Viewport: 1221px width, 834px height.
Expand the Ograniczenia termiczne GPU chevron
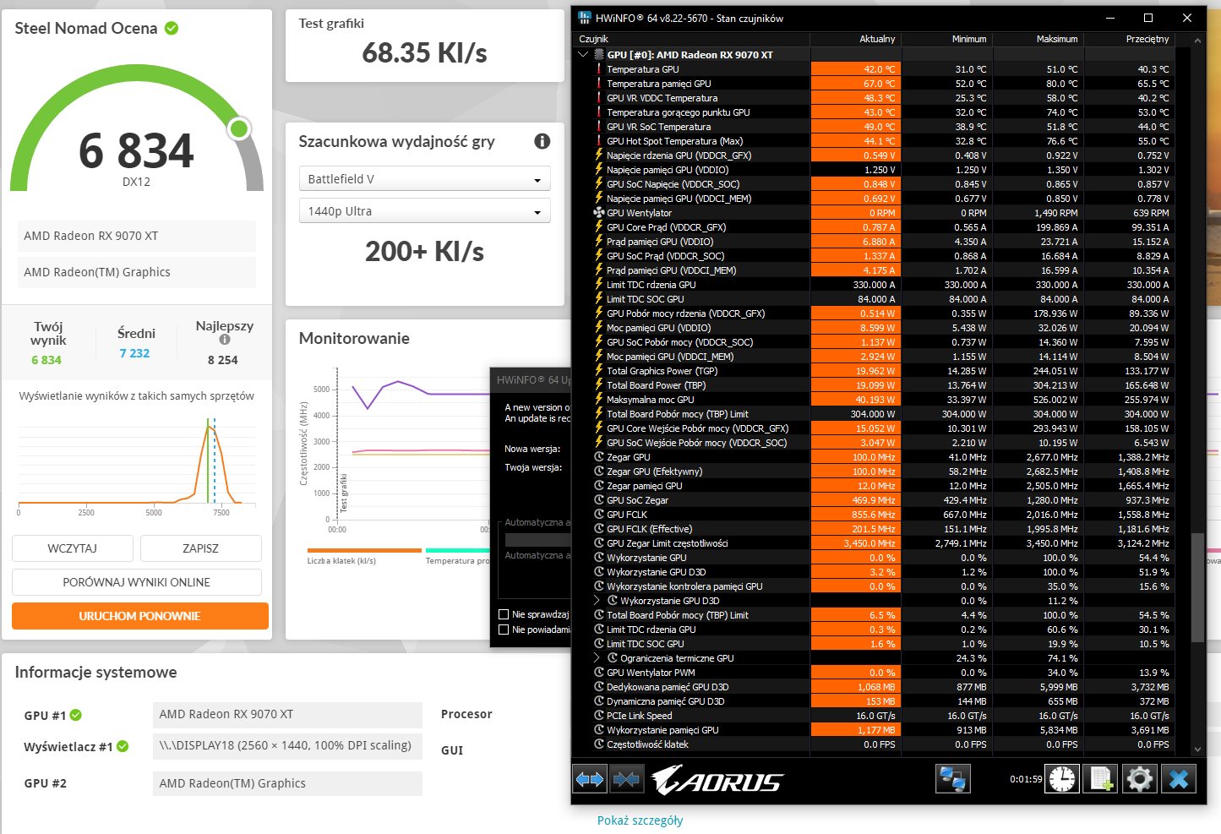click(597, 658)
